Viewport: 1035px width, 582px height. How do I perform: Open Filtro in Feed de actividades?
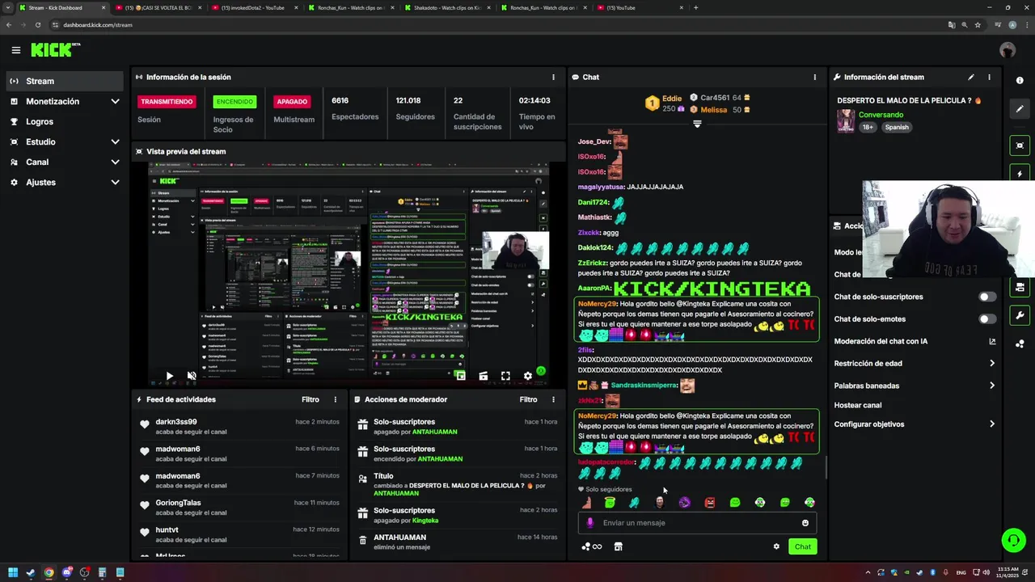310,399
